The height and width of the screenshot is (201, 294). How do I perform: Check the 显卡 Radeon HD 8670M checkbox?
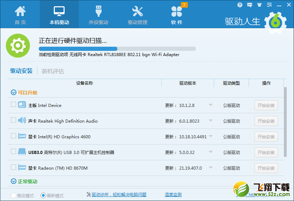(13, 167)
